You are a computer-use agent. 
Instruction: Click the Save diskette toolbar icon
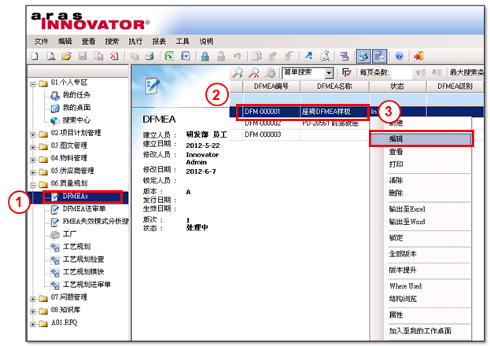pos(83,57)
